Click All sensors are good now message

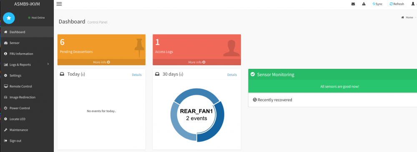[x=339, y=87]
